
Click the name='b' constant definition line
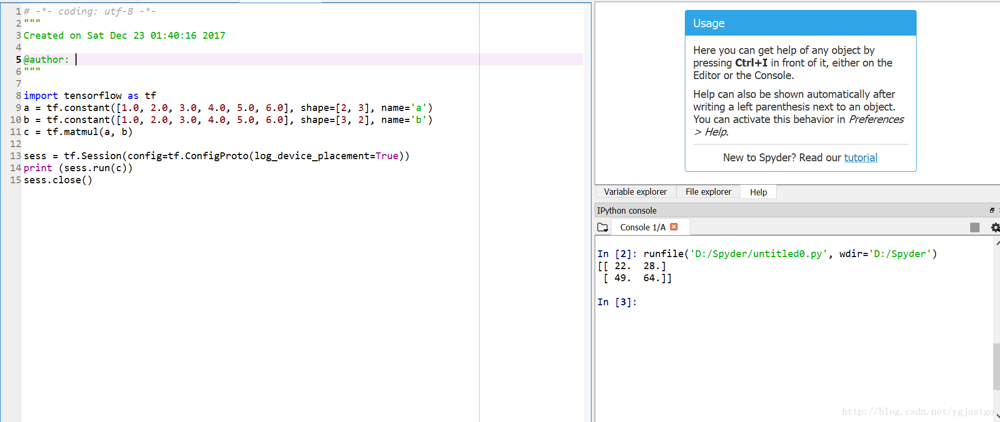pyautogui.click(x=228, y=120)
